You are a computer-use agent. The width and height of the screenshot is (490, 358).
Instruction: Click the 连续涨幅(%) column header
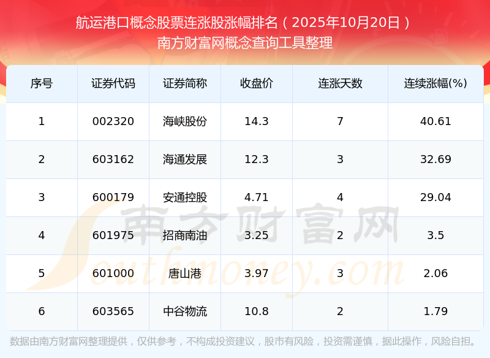coord(435,83)
